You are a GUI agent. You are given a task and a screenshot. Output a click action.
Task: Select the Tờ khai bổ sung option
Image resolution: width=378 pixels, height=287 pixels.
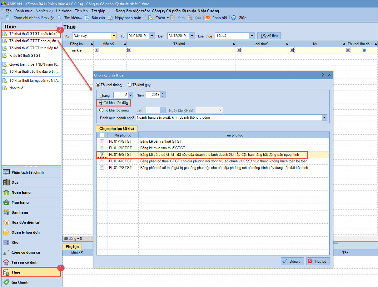point(102,110)
